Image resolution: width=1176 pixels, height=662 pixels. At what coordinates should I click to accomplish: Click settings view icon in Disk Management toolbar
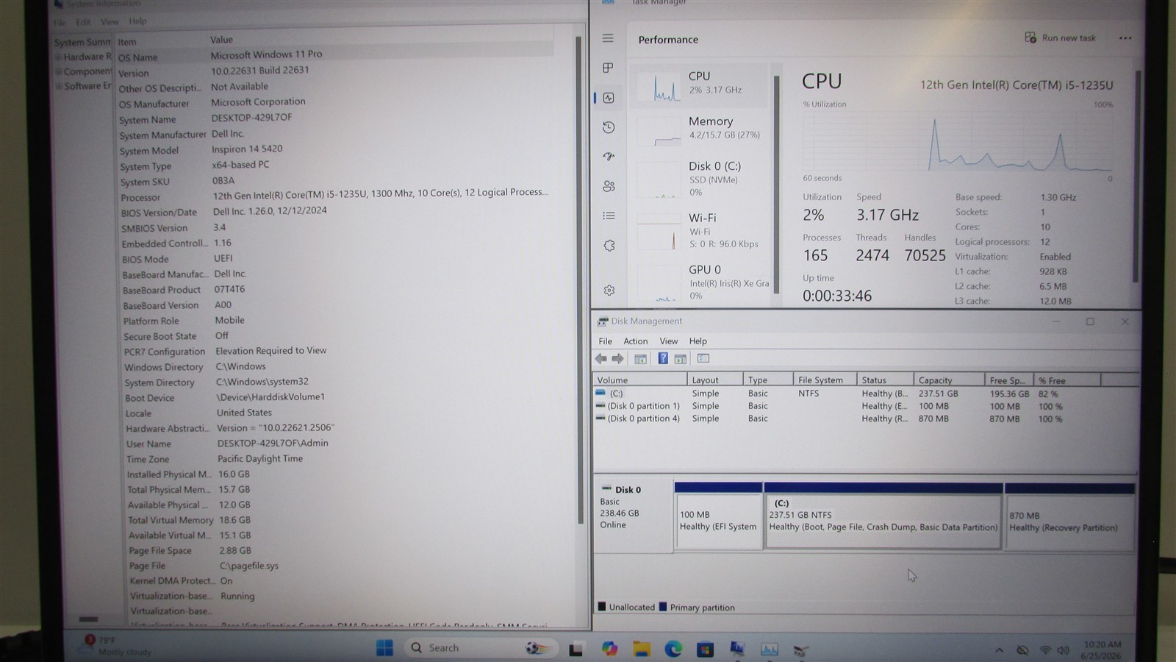coord(703,358)
